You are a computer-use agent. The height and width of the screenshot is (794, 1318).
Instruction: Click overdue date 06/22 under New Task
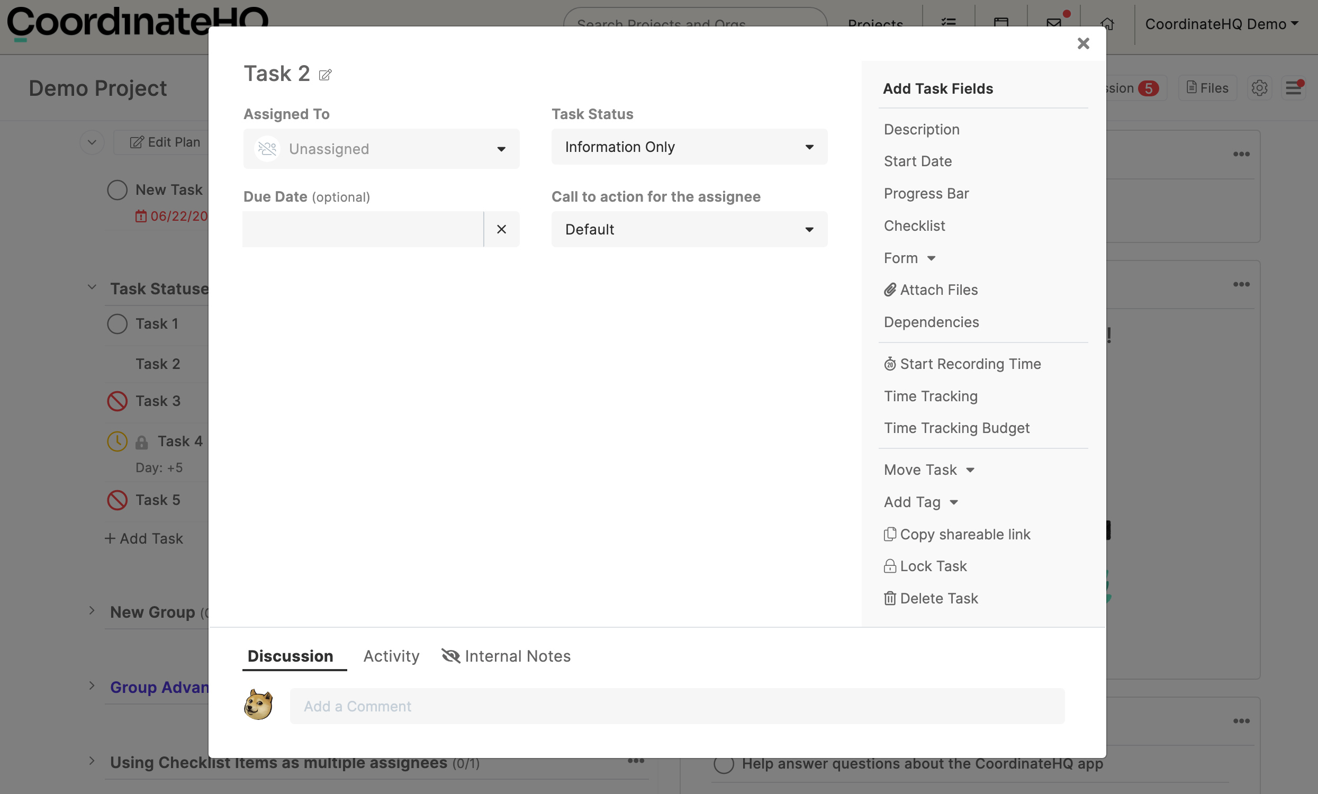click(171, 216)
